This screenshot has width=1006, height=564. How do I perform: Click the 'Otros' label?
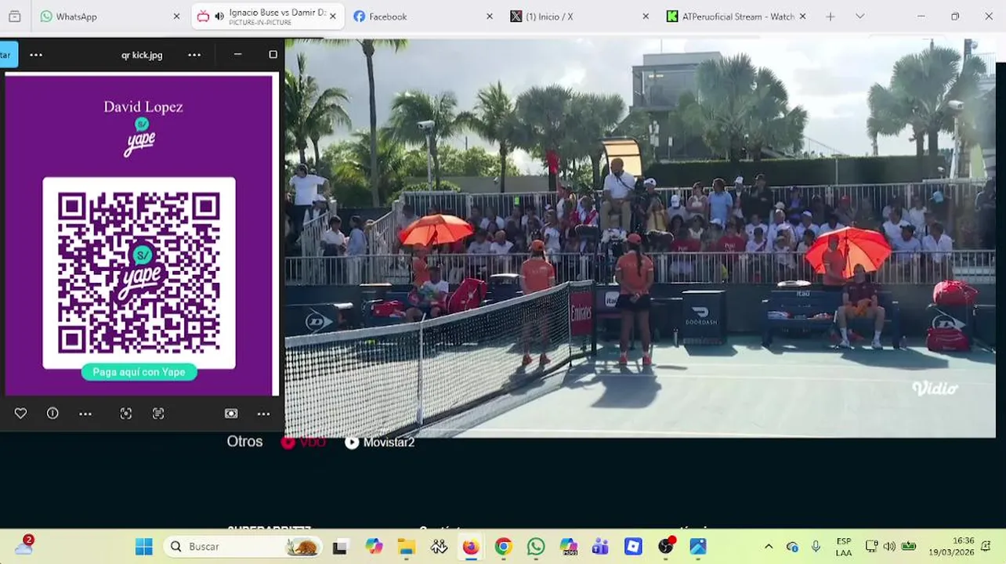[244, 442]
